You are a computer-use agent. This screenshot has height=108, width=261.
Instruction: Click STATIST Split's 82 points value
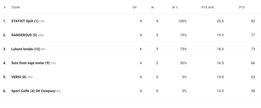tap(253, 21)
